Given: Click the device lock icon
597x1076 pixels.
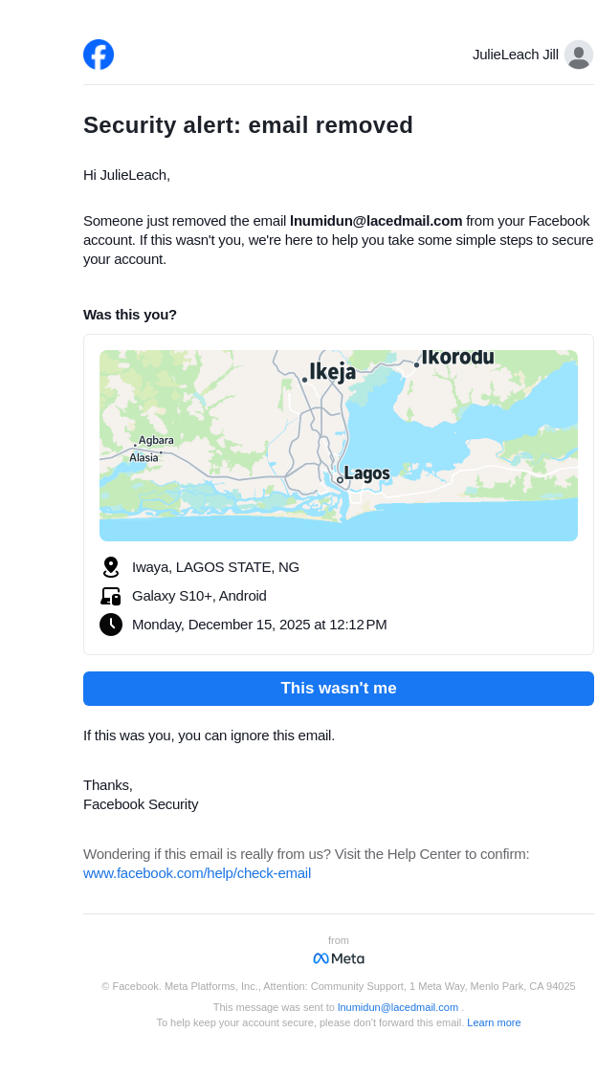Looking at the screenshot, I should tap(111, 596).
